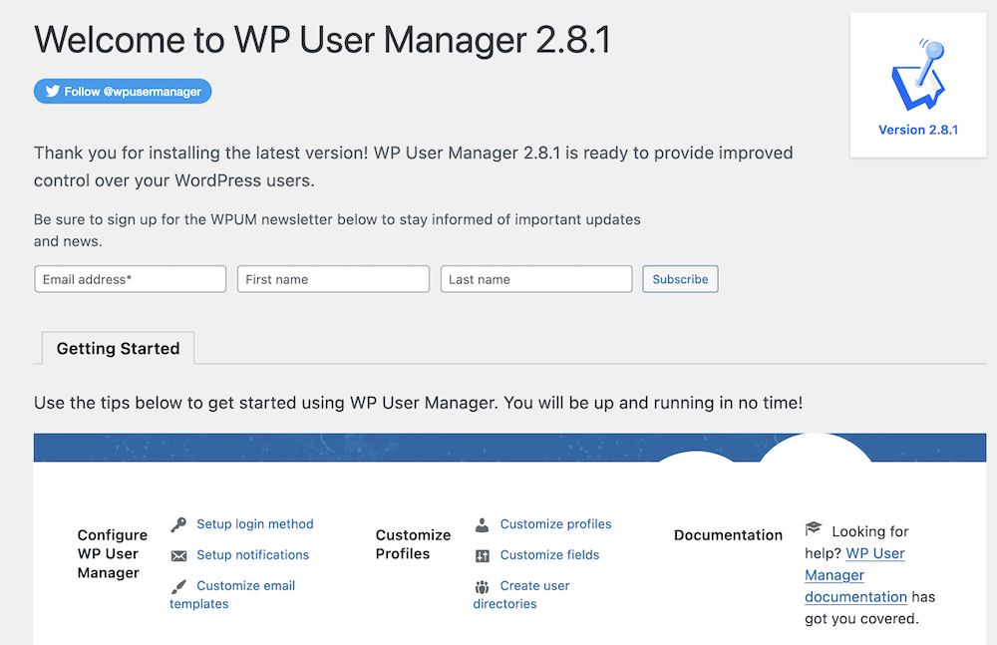This screenshot has width=997, height=645.
Task: Click the Follow @wpusermanager Twitter button
Action: [123, 91]
